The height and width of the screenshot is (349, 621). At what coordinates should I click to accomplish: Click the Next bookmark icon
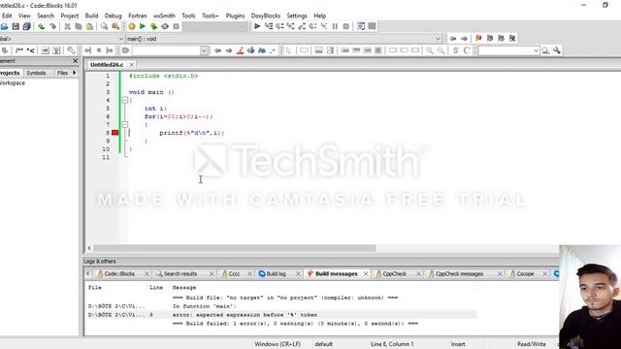click(x=501, y=39)
